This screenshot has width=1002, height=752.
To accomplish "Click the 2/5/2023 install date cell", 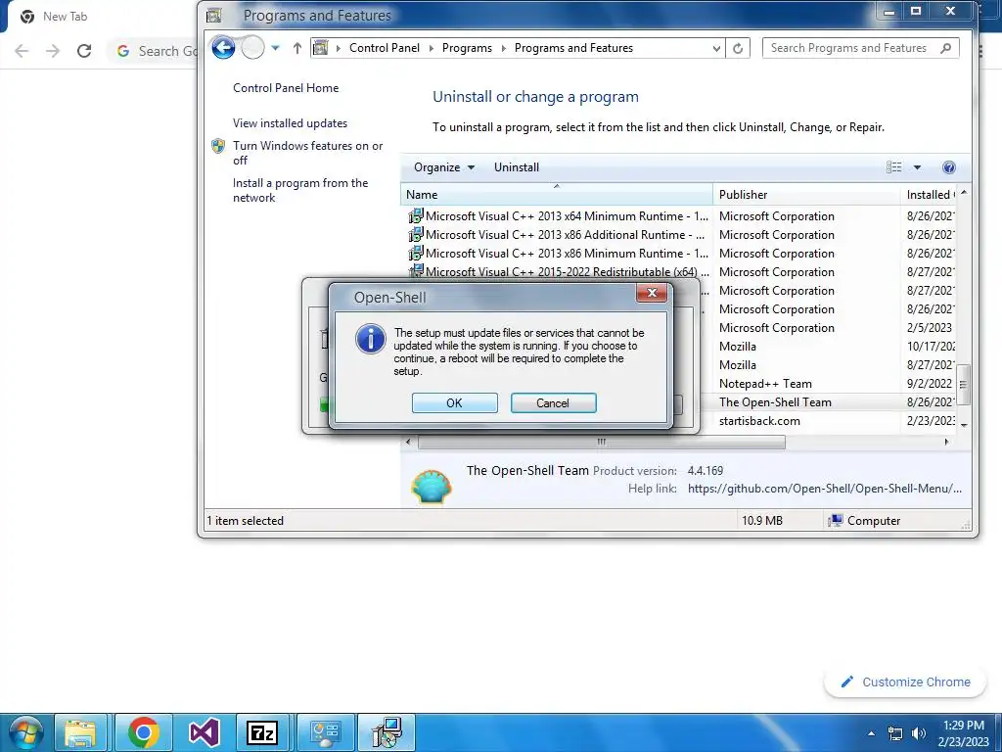I will coord(930,328).
